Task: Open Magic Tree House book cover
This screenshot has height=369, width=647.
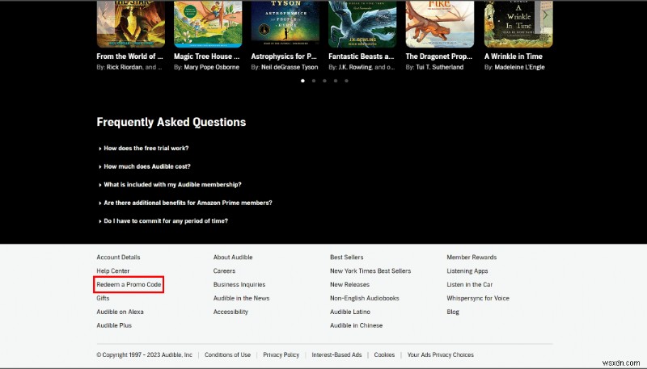Action: (208, 24)
